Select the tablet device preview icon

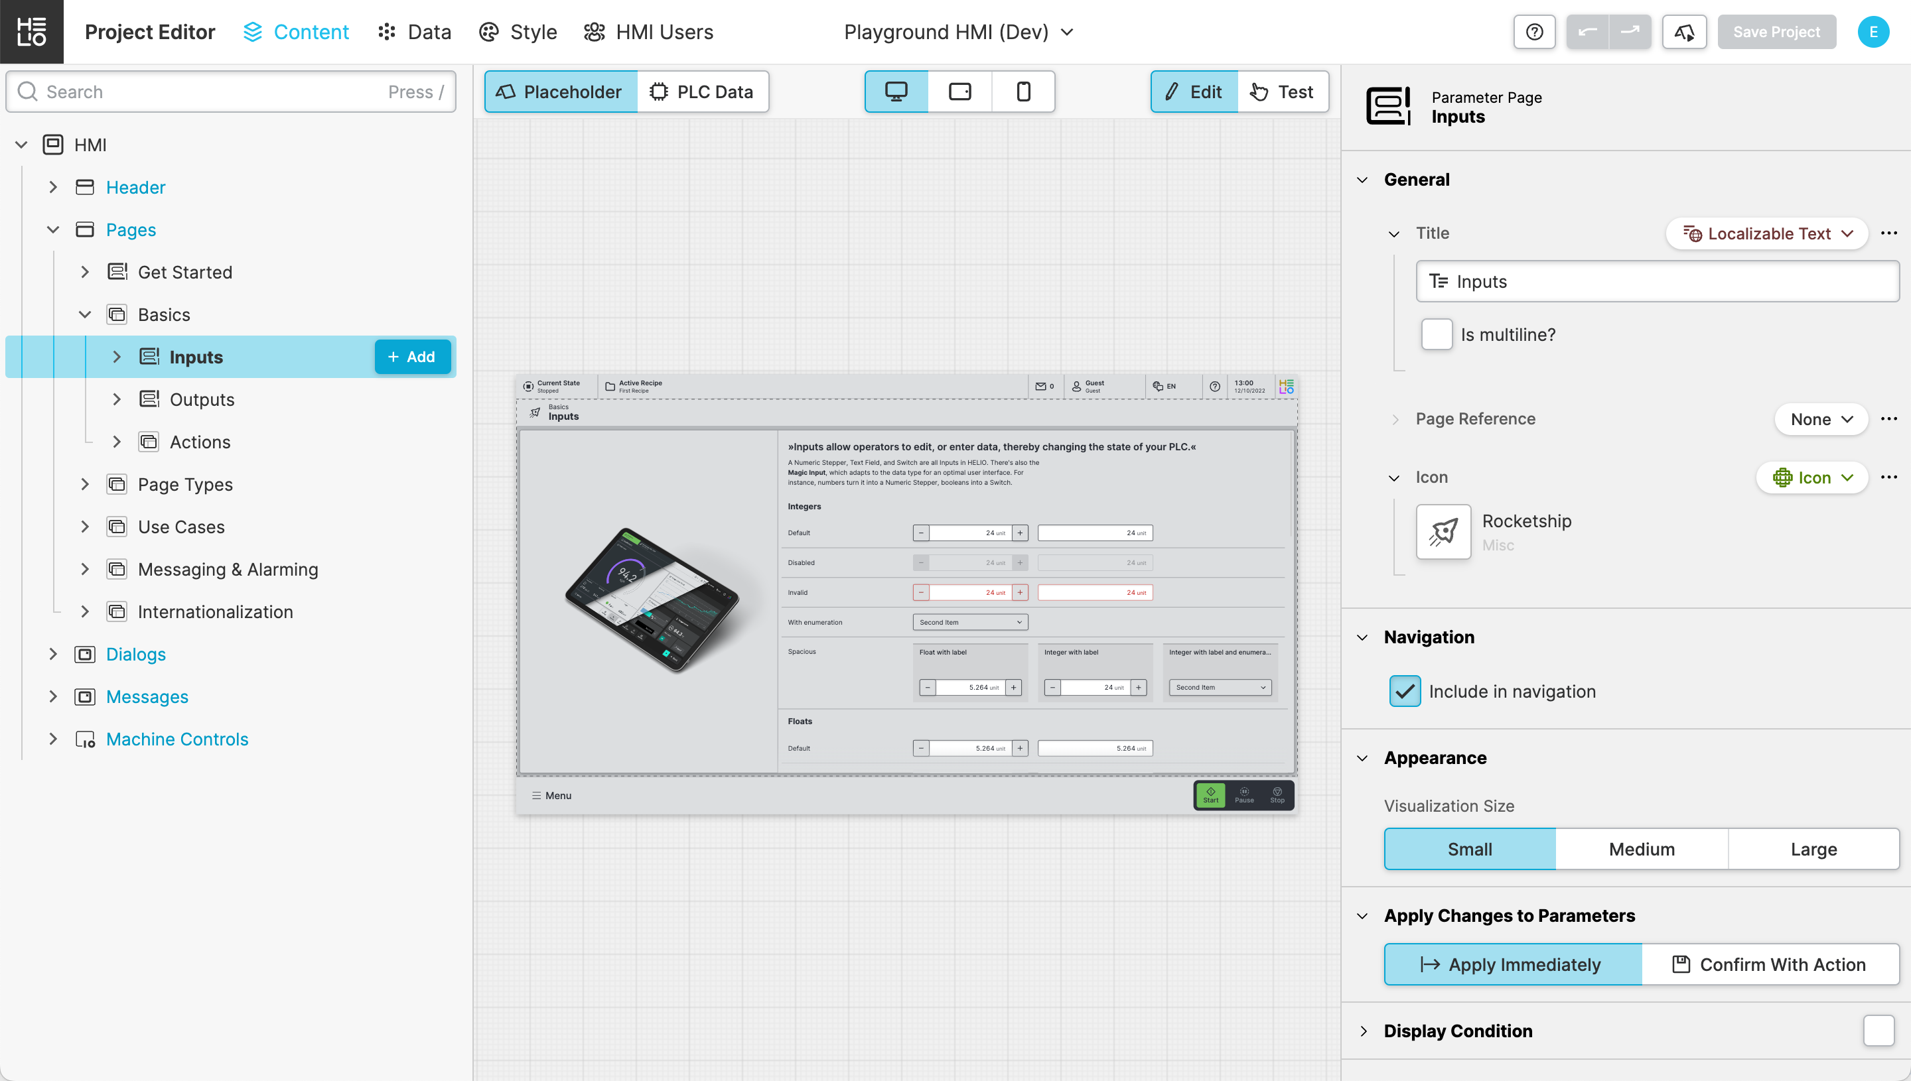(x=959, y=92)
